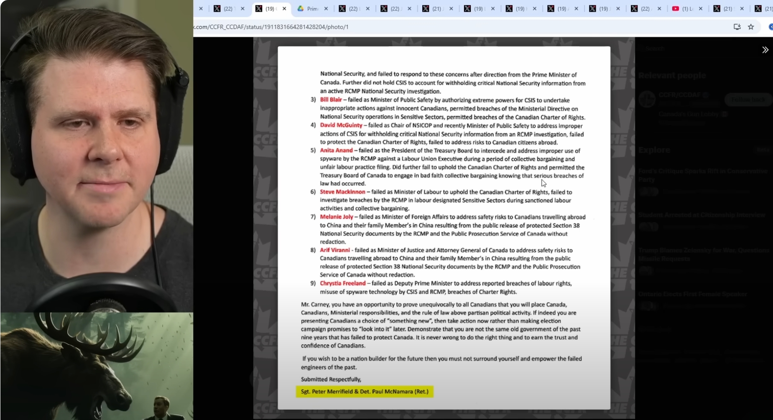Click the YouTube tab's red favicon
The image size is (773, 420).
click(x=675, y=8)
